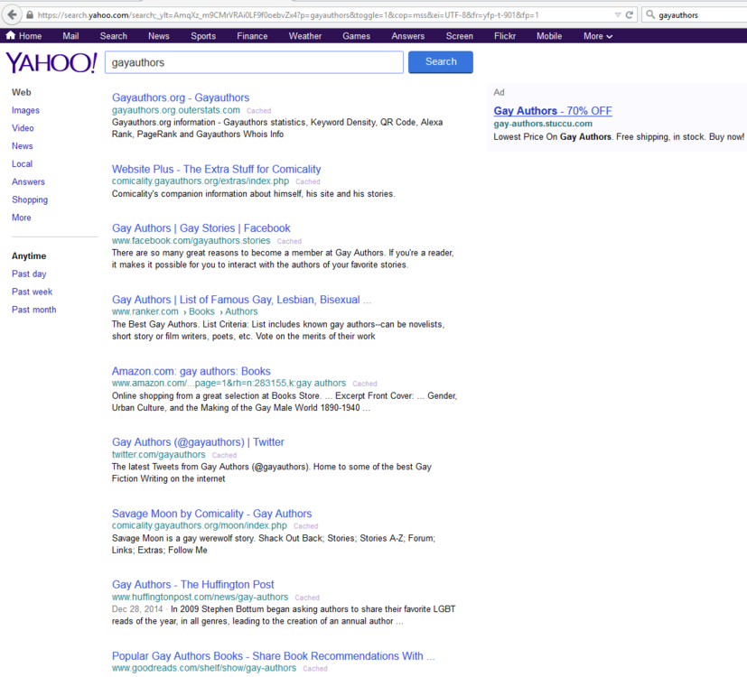Filter results by Past week
Screen dimensions: 747x677
tap(32, 292)
